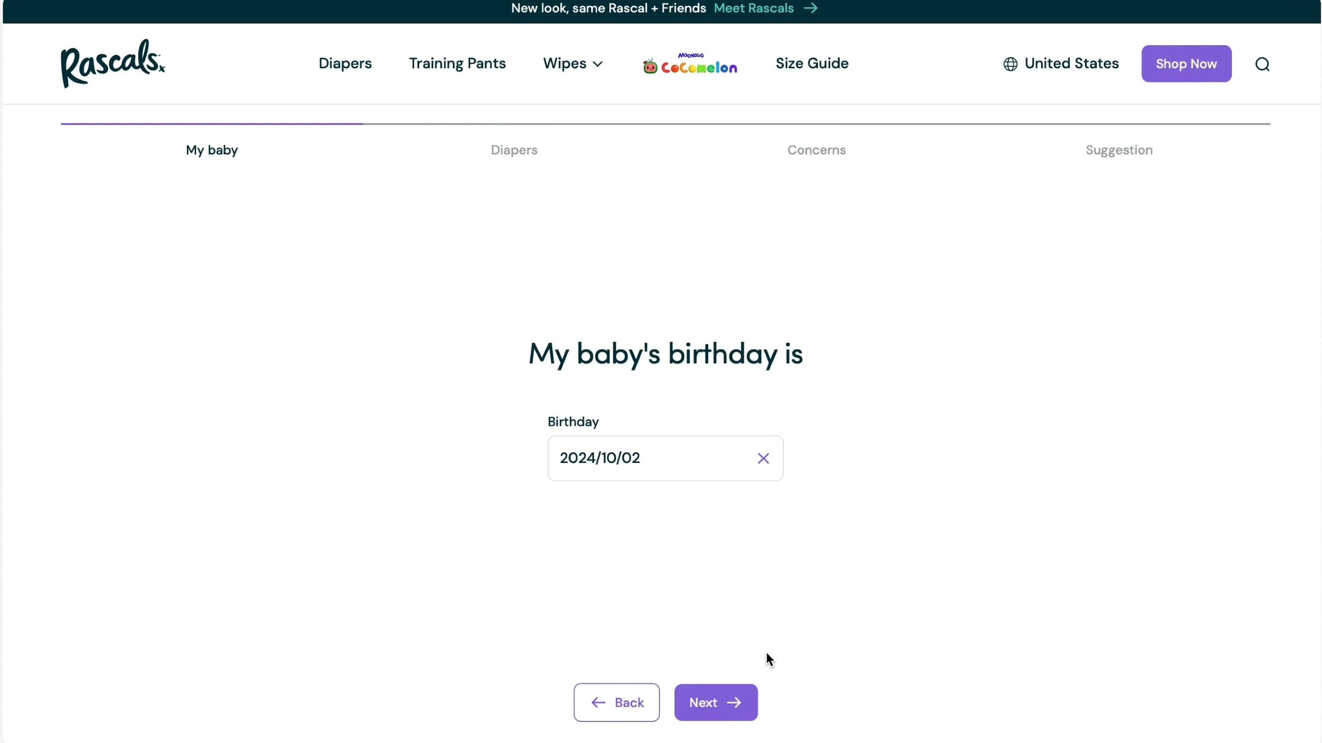Select the Suggestion step
The width and height of the screenshot is (1322, 743).
pos(1119,150)
